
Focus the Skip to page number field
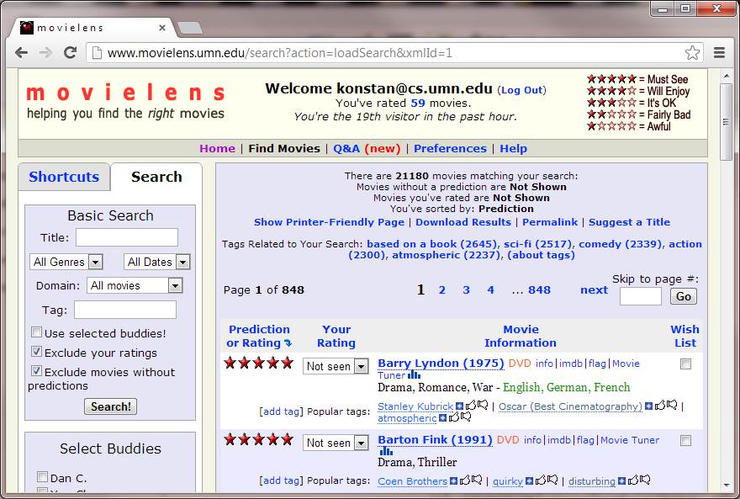(641, 296)
